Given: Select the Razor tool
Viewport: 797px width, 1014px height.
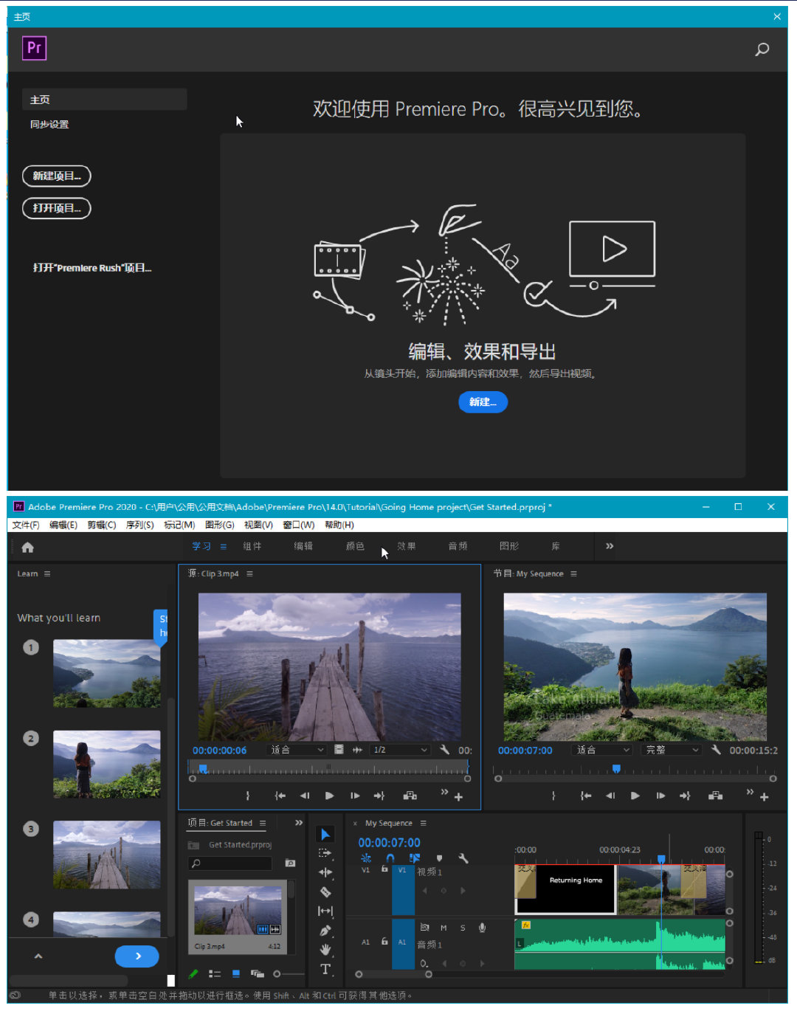Looking at the screenshot, I should click(325, 891).
